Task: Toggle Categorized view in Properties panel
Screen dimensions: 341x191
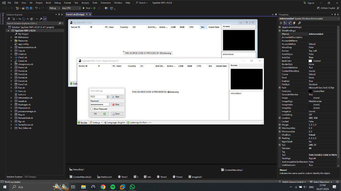Action: coord(281,23)
